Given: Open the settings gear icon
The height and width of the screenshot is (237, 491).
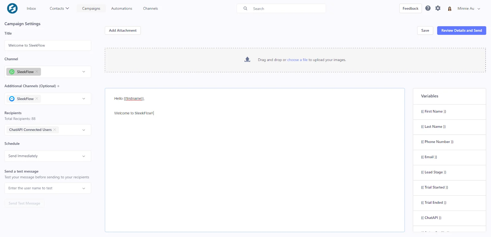Looking at the screenshot, I should (x=438, y=8).
